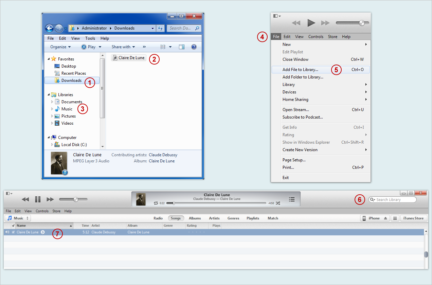Open the Organize dropdown in Explorer
This screenshot has height=285, width=432.
pyautogui.click(x=60, y=47)
